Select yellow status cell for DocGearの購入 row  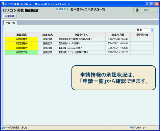click(22, 48)
